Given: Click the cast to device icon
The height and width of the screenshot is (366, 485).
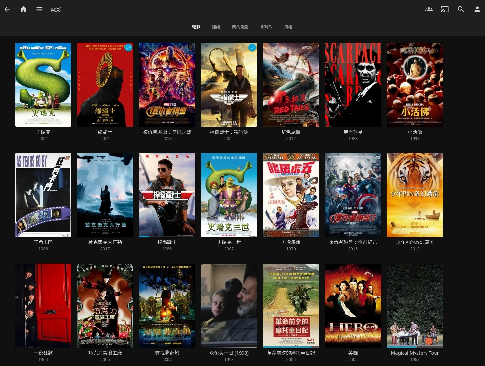Looking at the screenshot, I should point(445,9).
